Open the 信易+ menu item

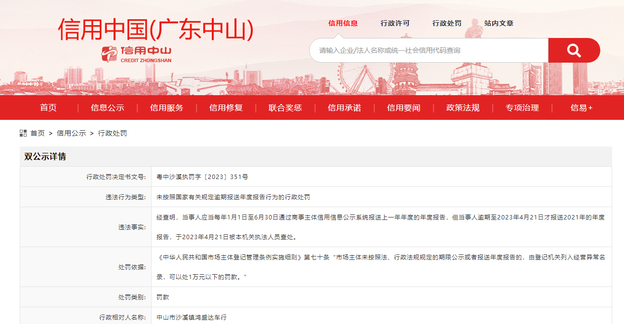pyautogui.click(x=582, y=108)
